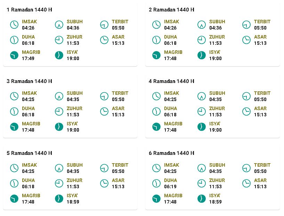Click the 5 Ramadan 1440 H card title

pyautogui.click(x=29, y=153)
